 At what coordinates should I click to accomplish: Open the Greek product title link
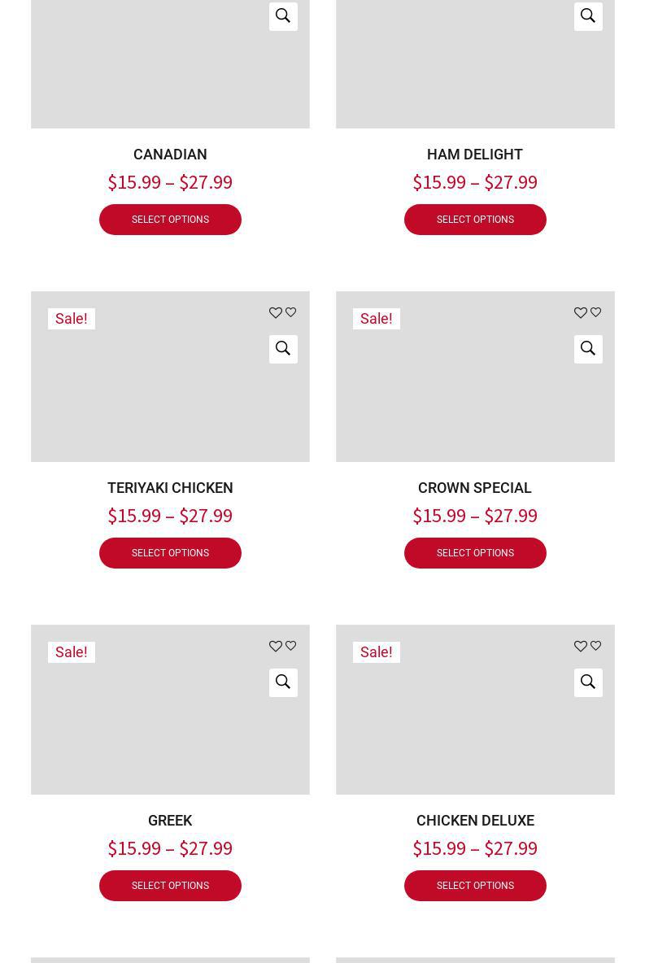coord(170,821)
